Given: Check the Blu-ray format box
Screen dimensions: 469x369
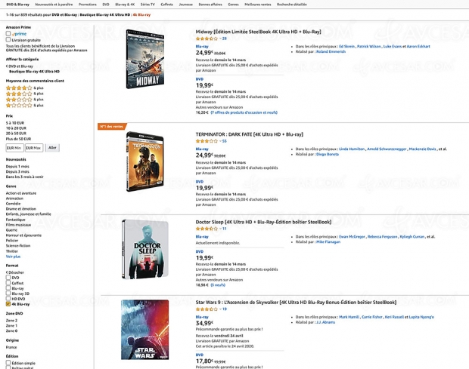Looking at the screenshot, I should click(x=8, y=288).
